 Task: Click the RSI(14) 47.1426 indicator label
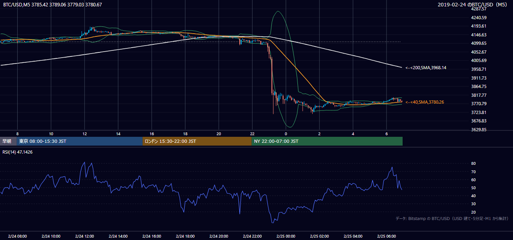point(18,152)
